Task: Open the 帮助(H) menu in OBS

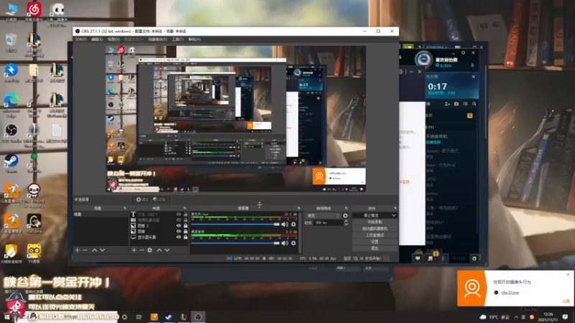Action: click(194, 39)
